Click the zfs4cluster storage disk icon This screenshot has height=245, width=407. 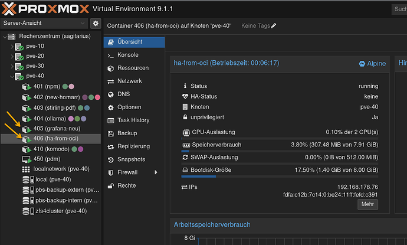point(28,211)
